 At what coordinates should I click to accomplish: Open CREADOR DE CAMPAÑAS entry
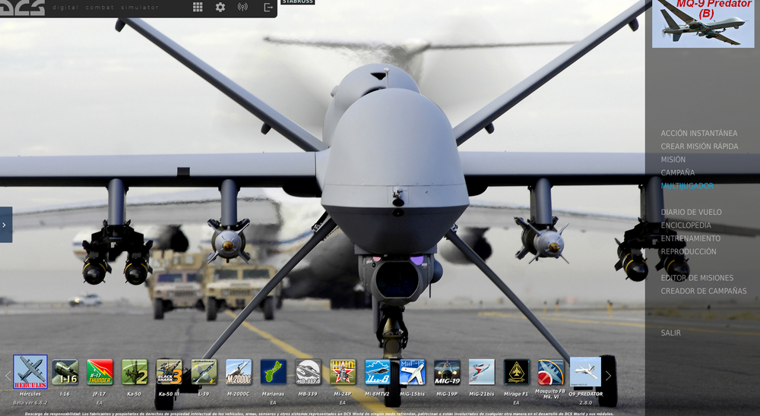tap(704, 291)
